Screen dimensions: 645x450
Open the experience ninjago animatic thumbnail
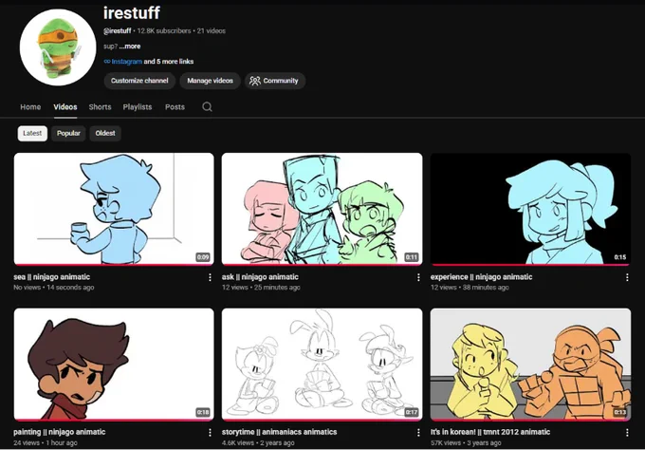[x=530, y=209]
